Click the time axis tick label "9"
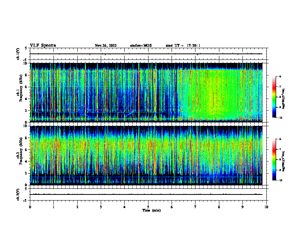 pos(242,207)
